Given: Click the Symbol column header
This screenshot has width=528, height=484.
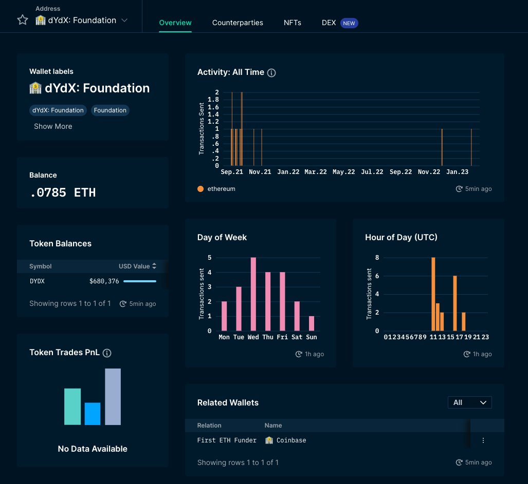Looking at the screenshot, I should point(41,266).
